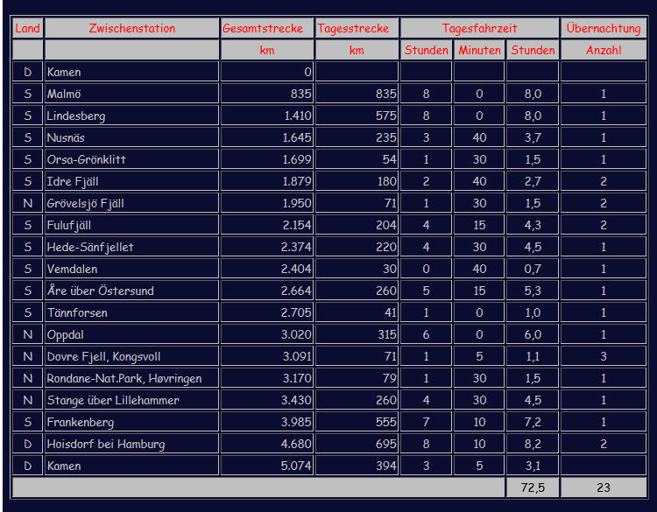Select the total distance 5.074 cell

(266, 466)
